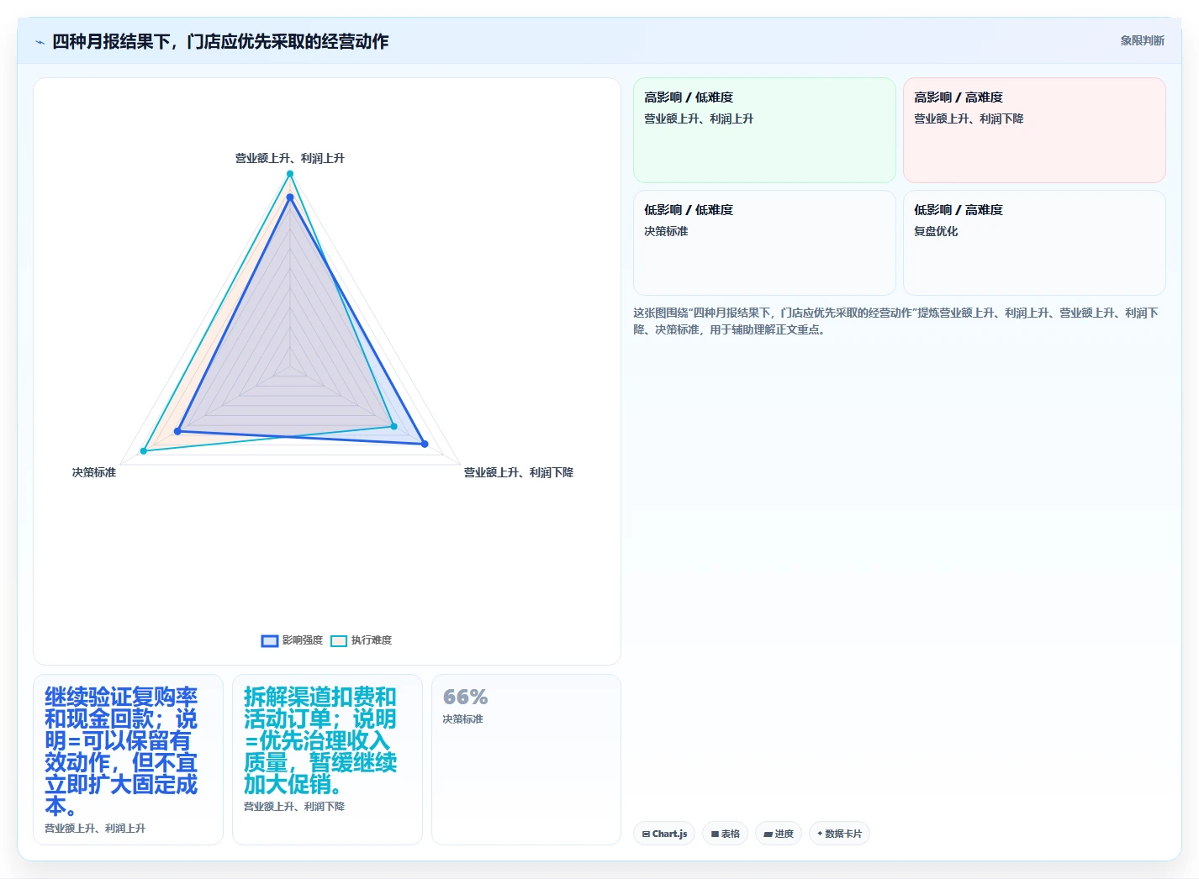The height and width of the screenshot is (879, 1199).
Task: Click the title 四种月报结果下
Action: pos(220,42)
